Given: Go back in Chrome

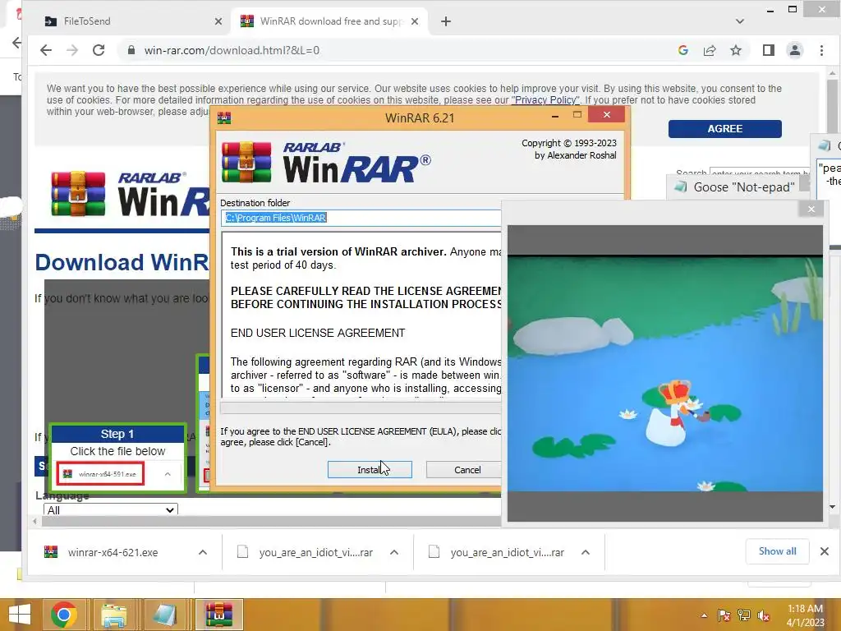Looking at the screenshot, I should tap(46, 50).
